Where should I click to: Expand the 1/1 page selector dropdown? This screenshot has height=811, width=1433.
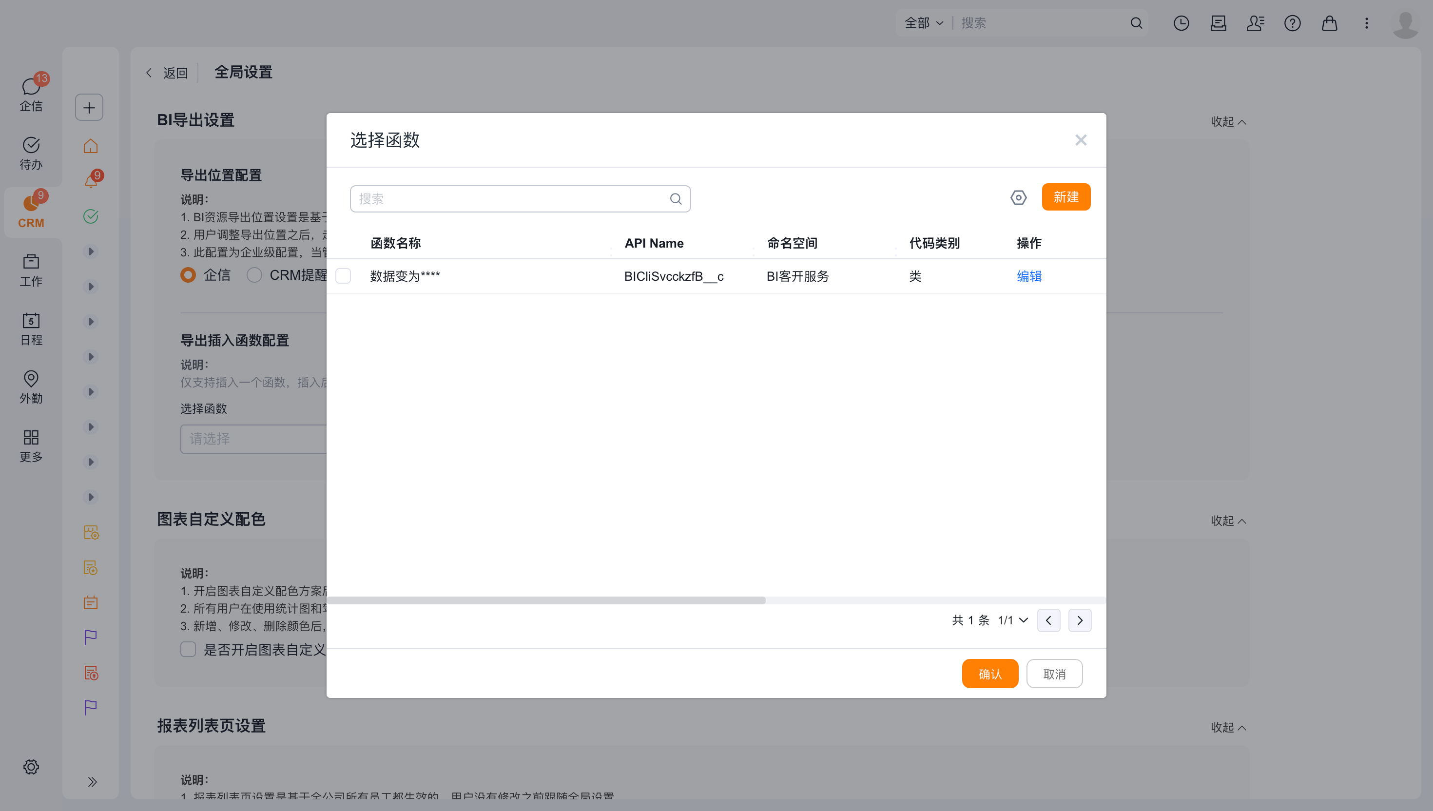[x=1013, y=620]
